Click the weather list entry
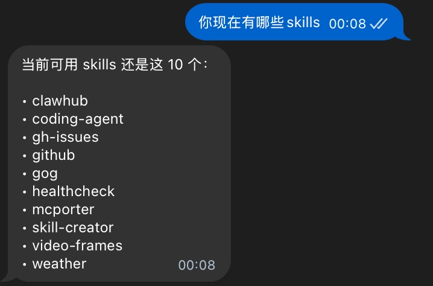 tap(59, 264)
